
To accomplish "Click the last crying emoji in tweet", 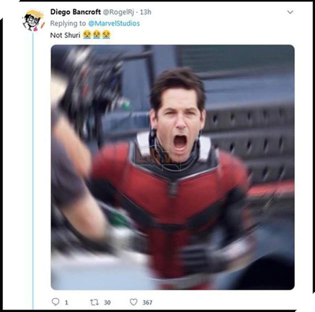I will (x=106, y=34).
